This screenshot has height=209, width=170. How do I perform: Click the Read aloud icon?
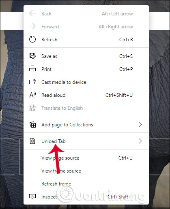[x=32, y=95]
